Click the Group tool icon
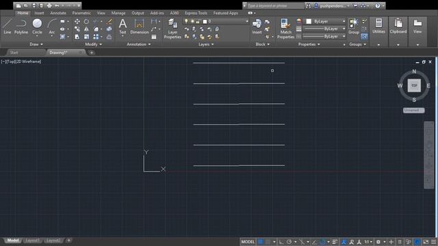This screenshot has height=246, width=438. pyautogui.click(x=354, y=27)
